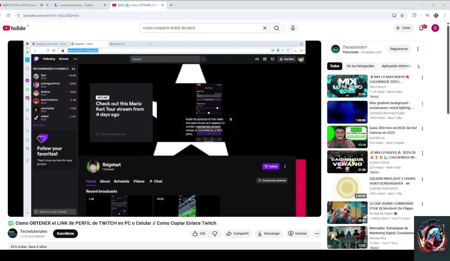This screenshot has height=261, width=450.
Task: Click the magnifier search button
Action: click(277, 28)
